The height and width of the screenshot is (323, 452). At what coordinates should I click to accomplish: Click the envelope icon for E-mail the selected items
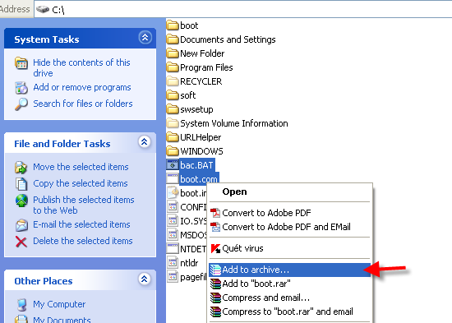21,225
